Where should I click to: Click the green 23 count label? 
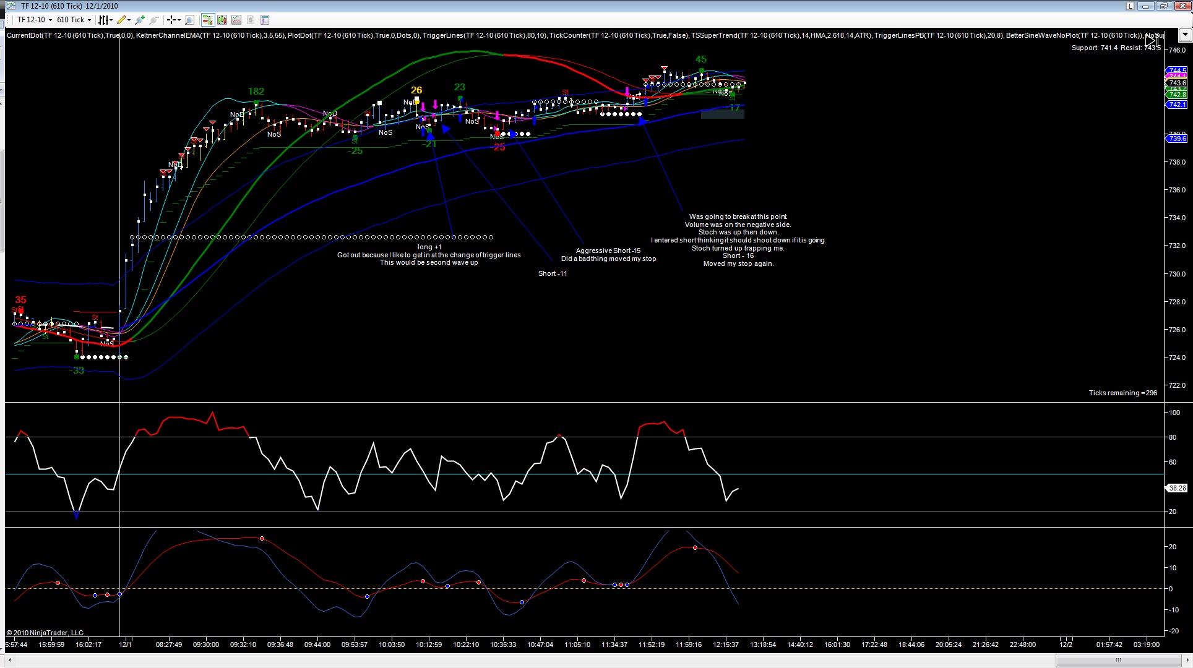(x=460, y=87)
